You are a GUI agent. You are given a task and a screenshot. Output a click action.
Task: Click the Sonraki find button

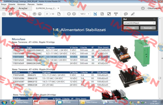point(148,28)
